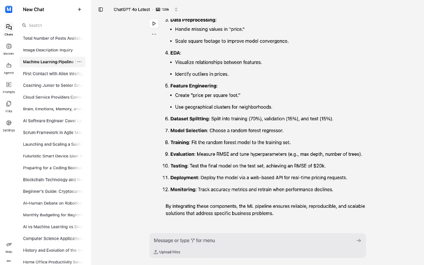Start a new chat with plus icon

click(x=79, y=10)
